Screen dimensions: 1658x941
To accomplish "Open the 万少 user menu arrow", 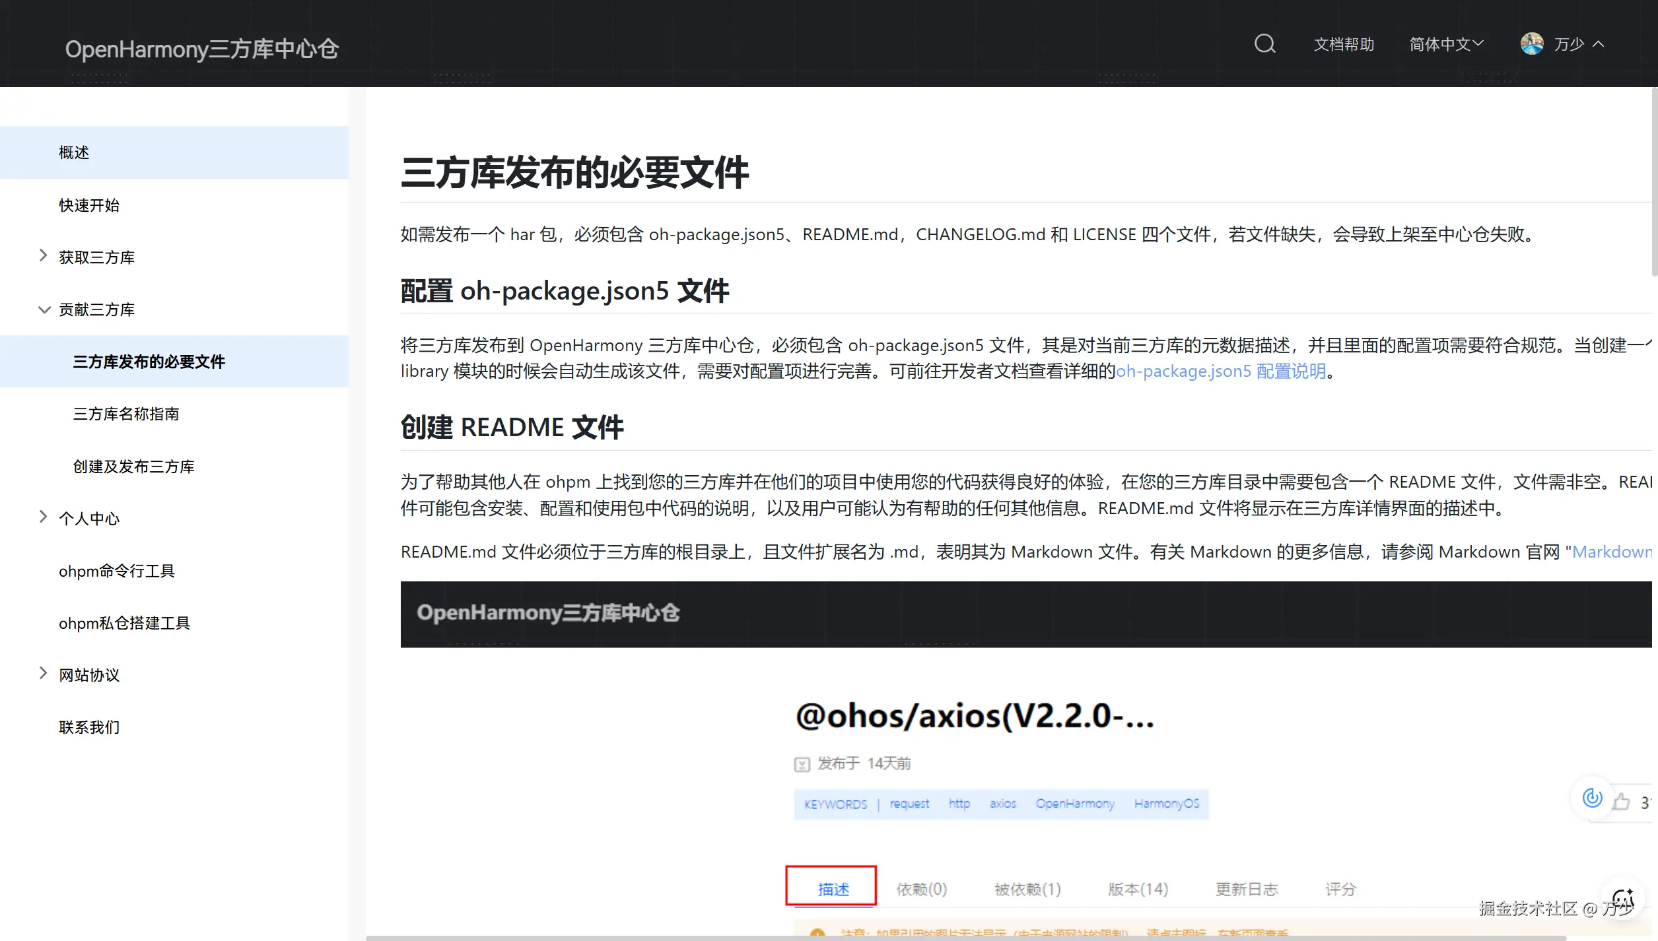I will [1599, 44].
